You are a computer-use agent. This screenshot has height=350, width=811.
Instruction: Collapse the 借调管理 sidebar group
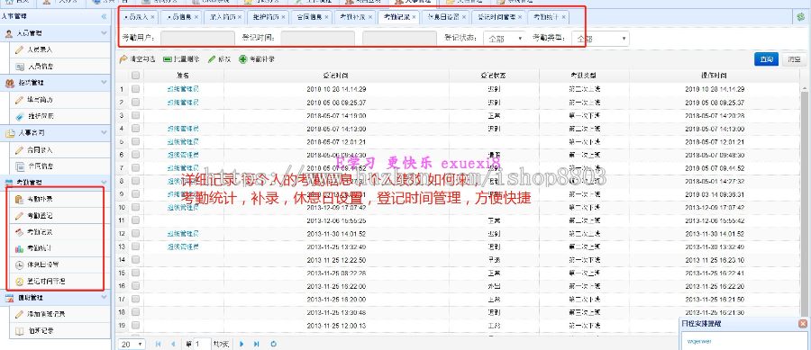(x=104, y=297)
